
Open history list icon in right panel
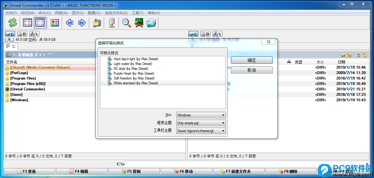pos(365,55)
